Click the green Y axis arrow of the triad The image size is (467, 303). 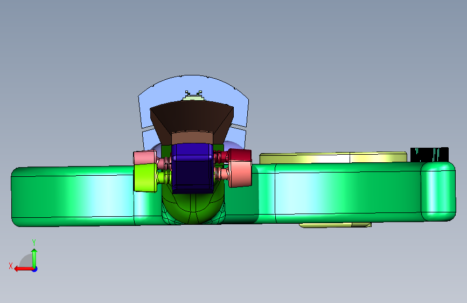click(x=34, y=258)
